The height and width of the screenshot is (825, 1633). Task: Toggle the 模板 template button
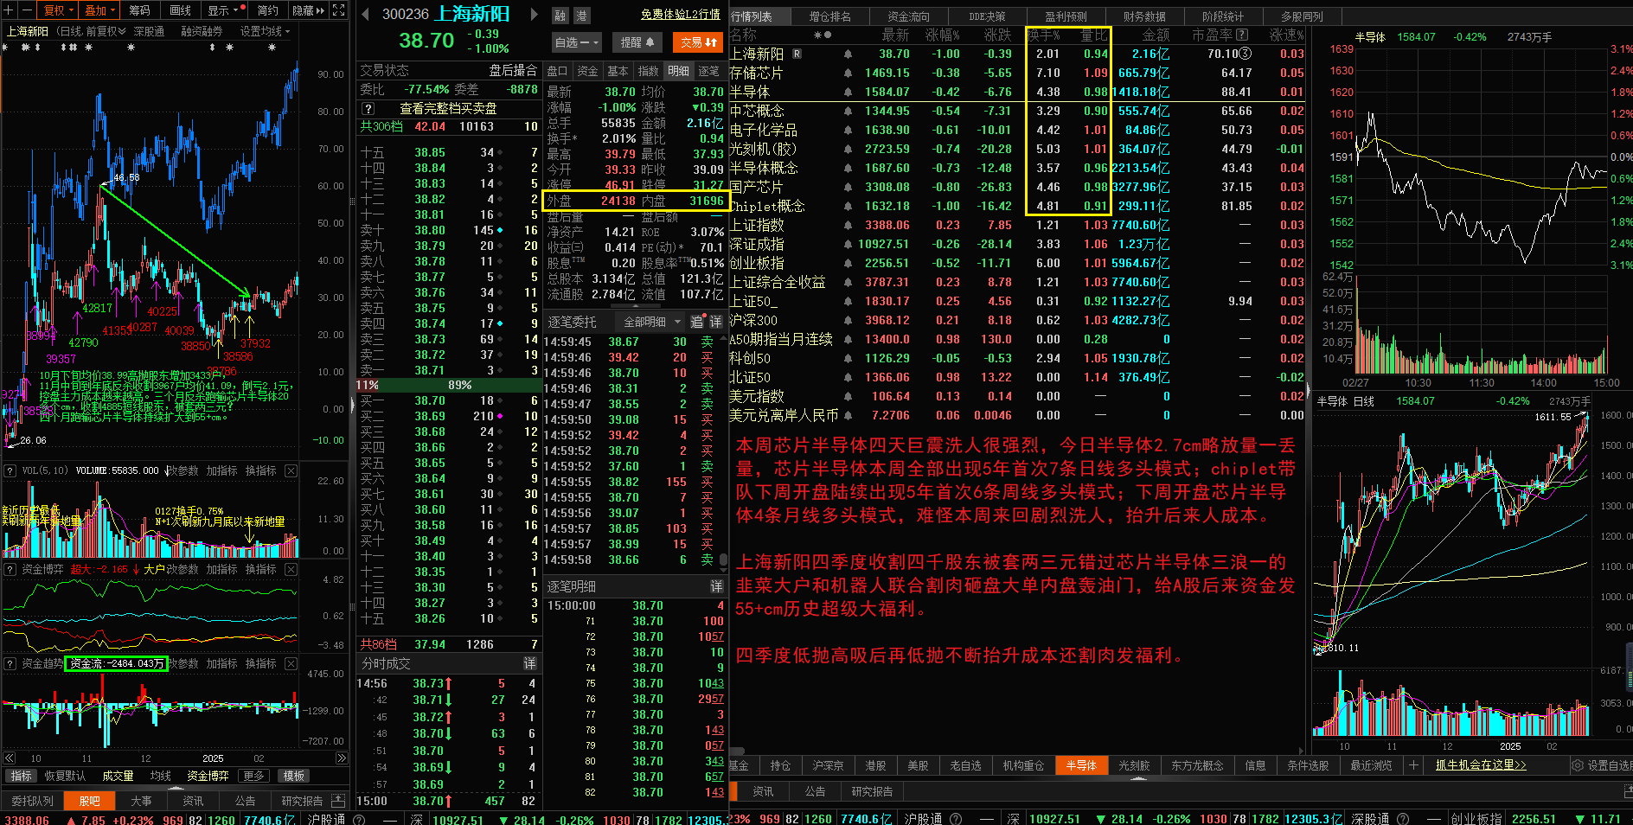coord(294,776)
